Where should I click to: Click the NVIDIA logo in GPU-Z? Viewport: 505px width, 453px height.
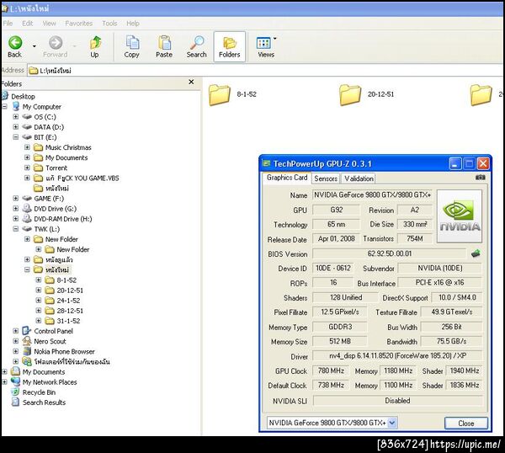point(460,216)
